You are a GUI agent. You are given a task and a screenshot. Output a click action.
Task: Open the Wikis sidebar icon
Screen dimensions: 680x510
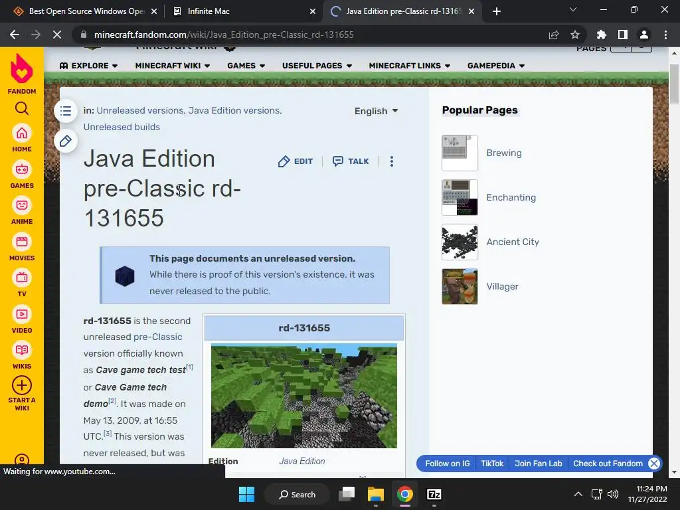[22, 351]
